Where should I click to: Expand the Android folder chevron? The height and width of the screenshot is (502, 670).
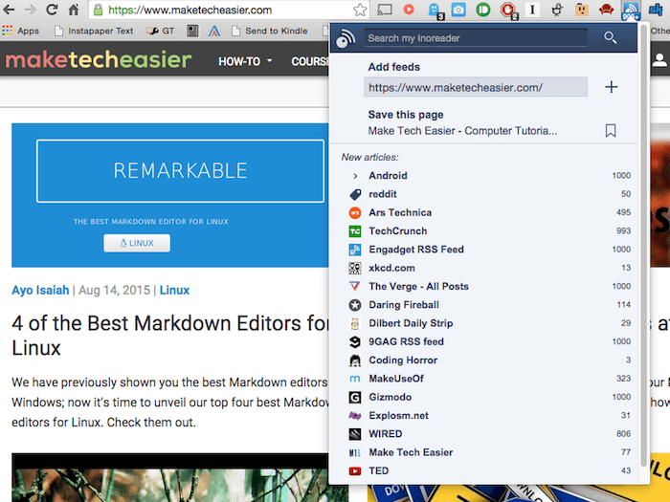click(x=355, y=176)
